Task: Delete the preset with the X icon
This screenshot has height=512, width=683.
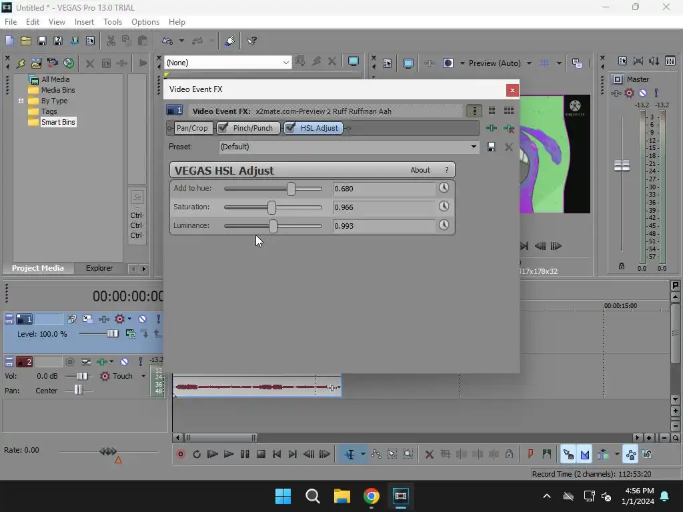Action: (508, 147)
